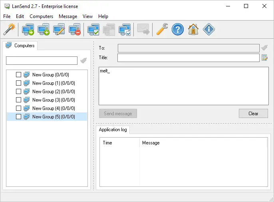Minimize the LanSend window

point(228,6)
